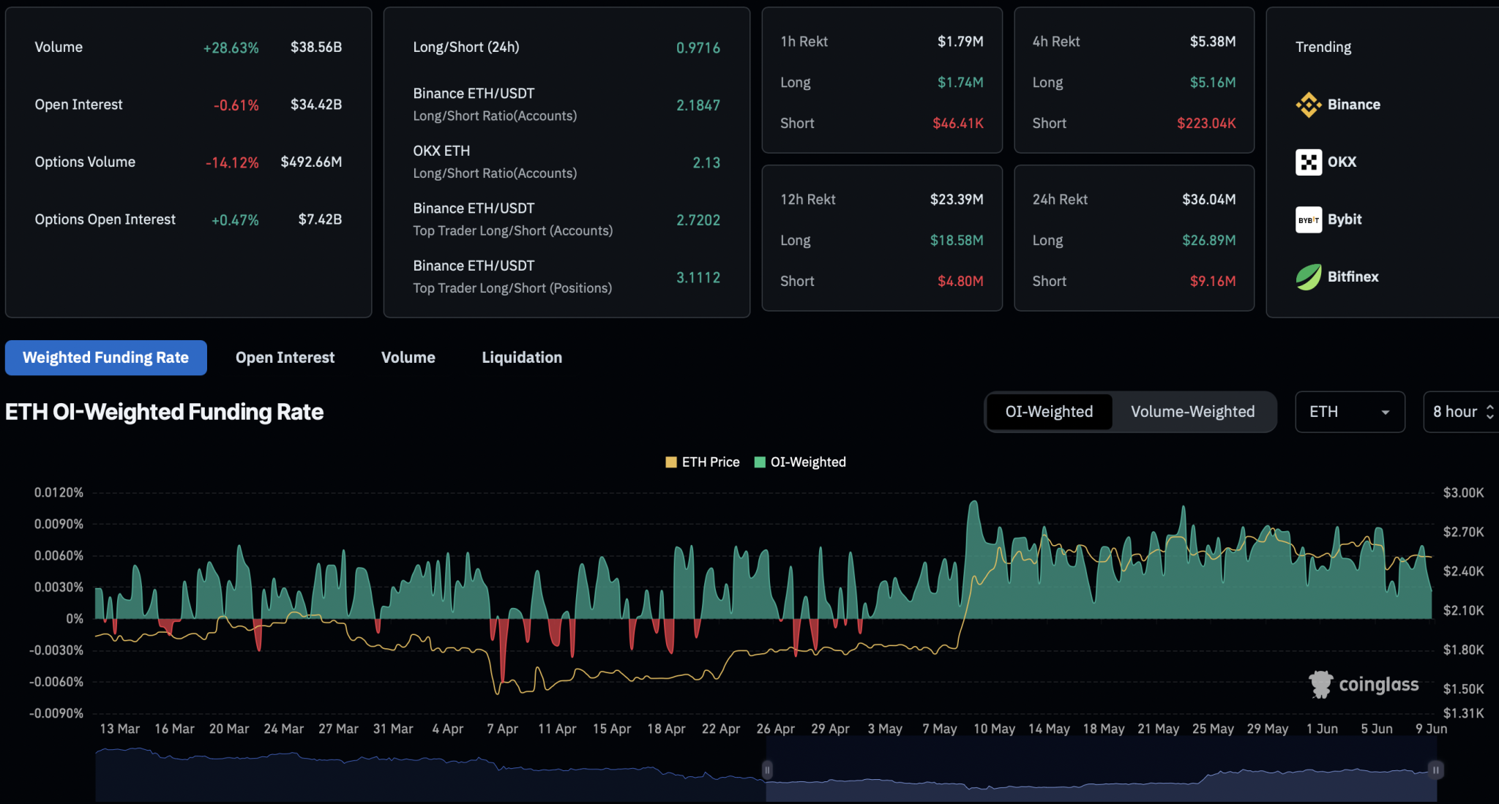Click the Bybit logo icon
The height and width of the screenshot is (804, 1499).
tap(1308, 219)
